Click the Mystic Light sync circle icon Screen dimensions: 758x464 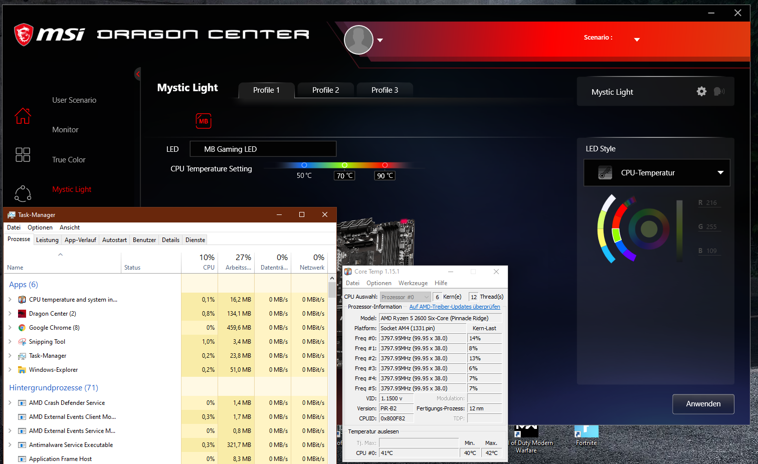click(23, 193)
